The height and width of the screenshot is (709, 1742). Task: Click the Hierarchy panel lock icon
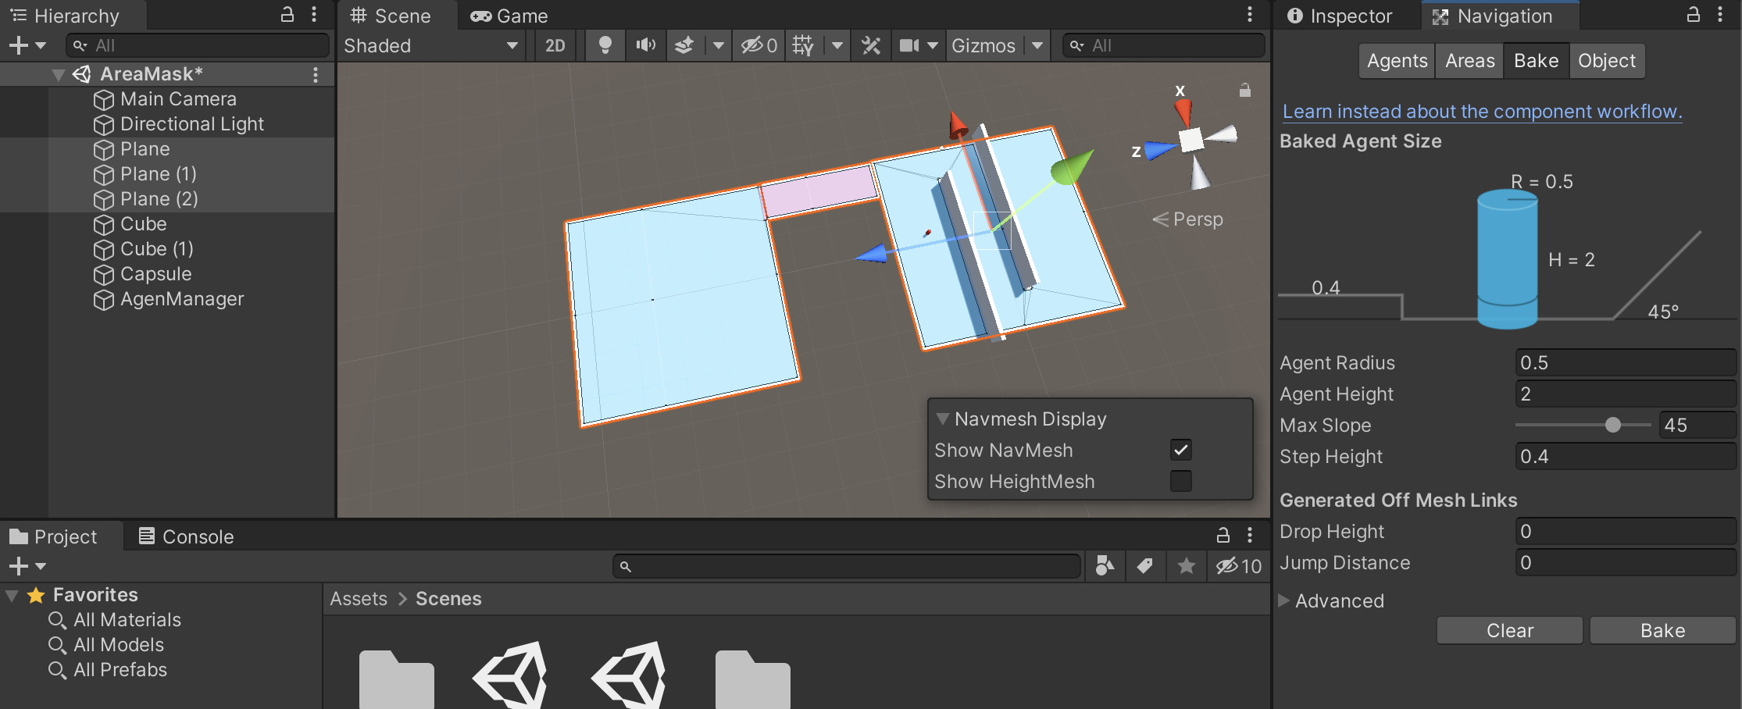pos(287,14)
